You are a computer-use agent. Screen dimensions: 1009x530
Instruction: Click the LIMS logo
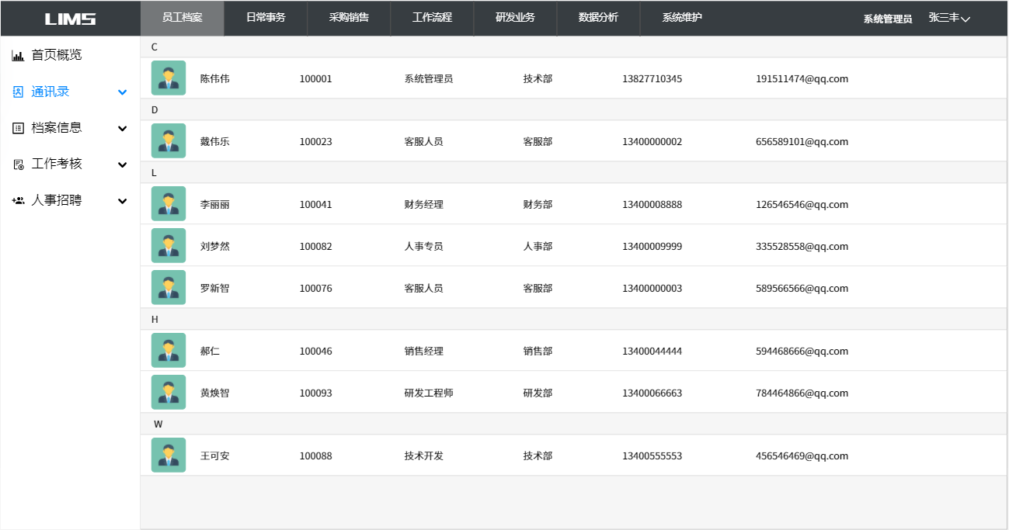click(x=70, y=19)
